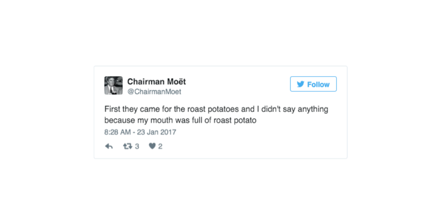
Task: Click the 8:28 AM time text
Action: tap(113, 132)
